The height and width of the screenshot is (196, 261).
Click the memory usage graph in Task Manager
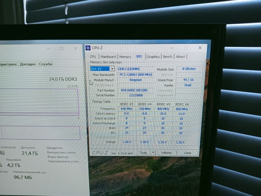coord(39,102)
